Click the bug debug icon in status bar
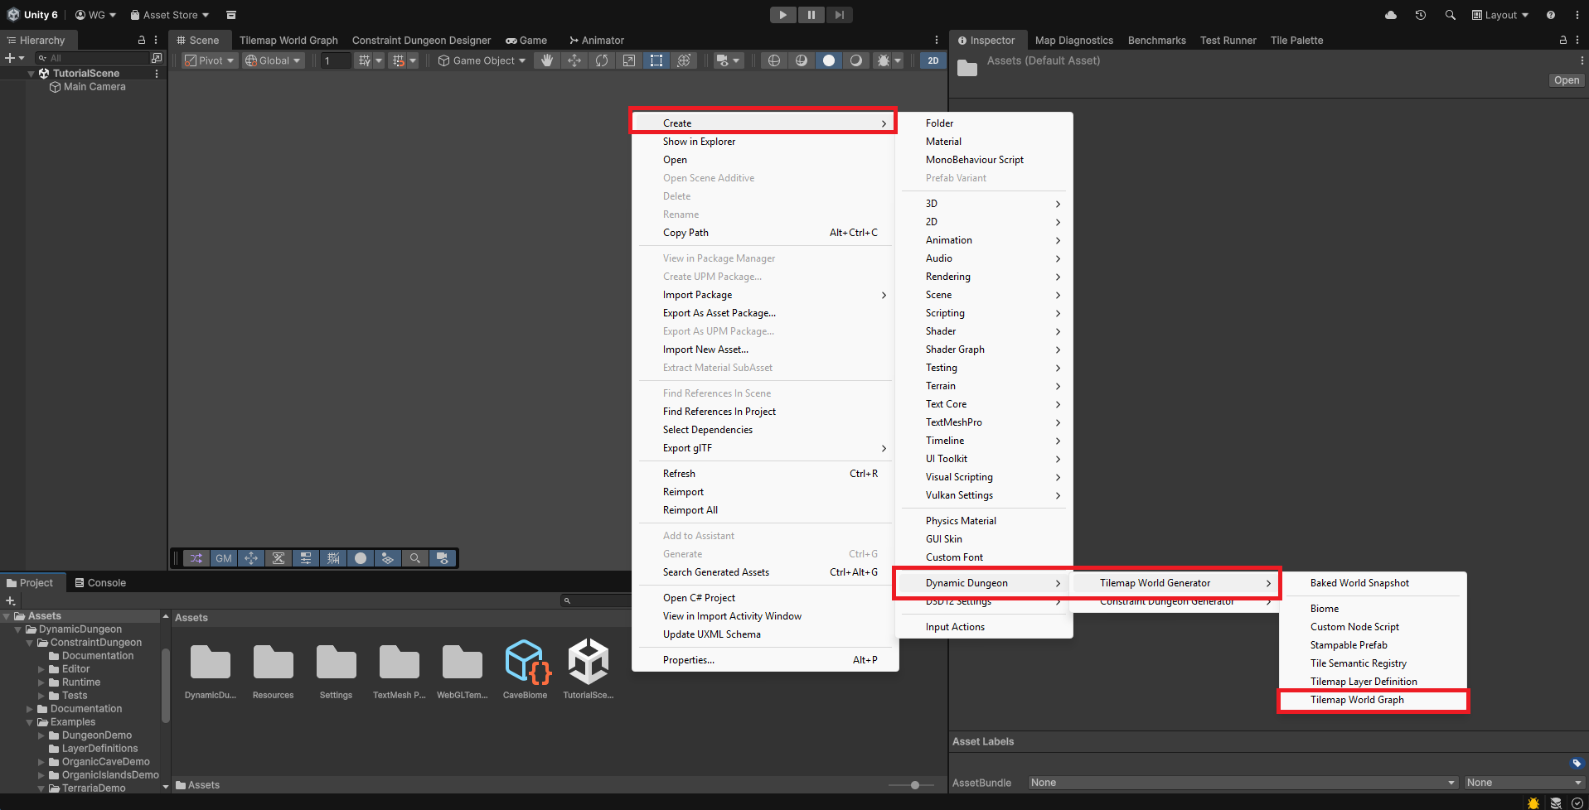This screenshot has width=1589, height=810. coord(1533,803)
